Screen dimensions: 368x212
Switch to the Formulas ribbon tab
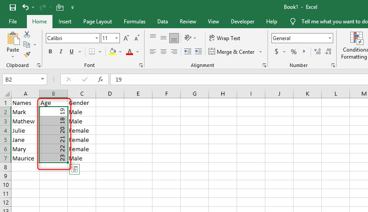pos(134,22)
